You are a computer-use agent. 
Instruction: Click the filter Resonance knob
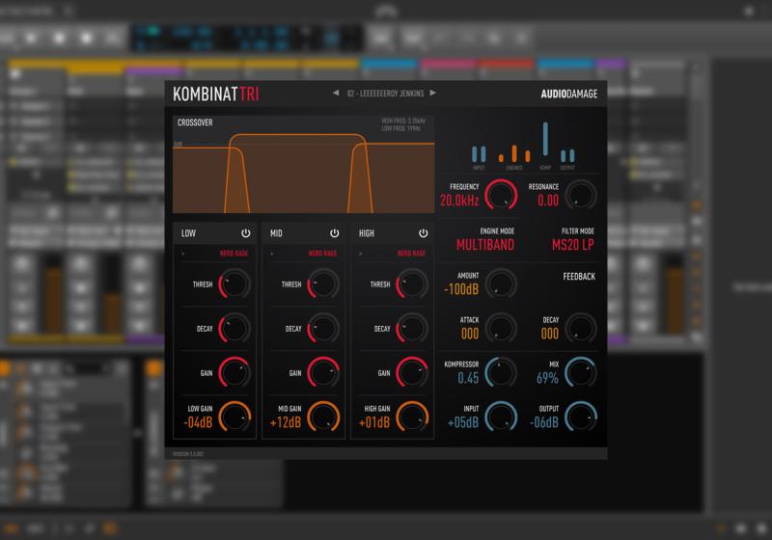(x=581, y=196)
